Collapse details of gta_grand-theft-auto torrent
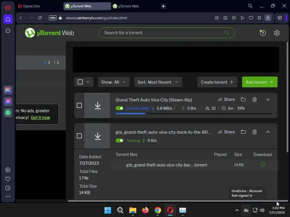 coord(268,132)
